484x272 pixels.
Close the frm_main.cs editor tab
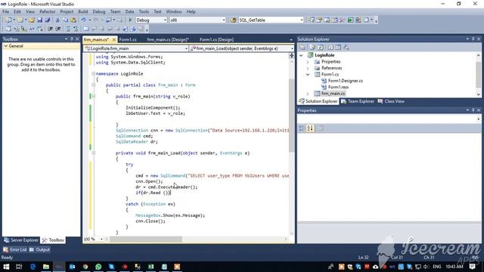[x=114, y=39]
